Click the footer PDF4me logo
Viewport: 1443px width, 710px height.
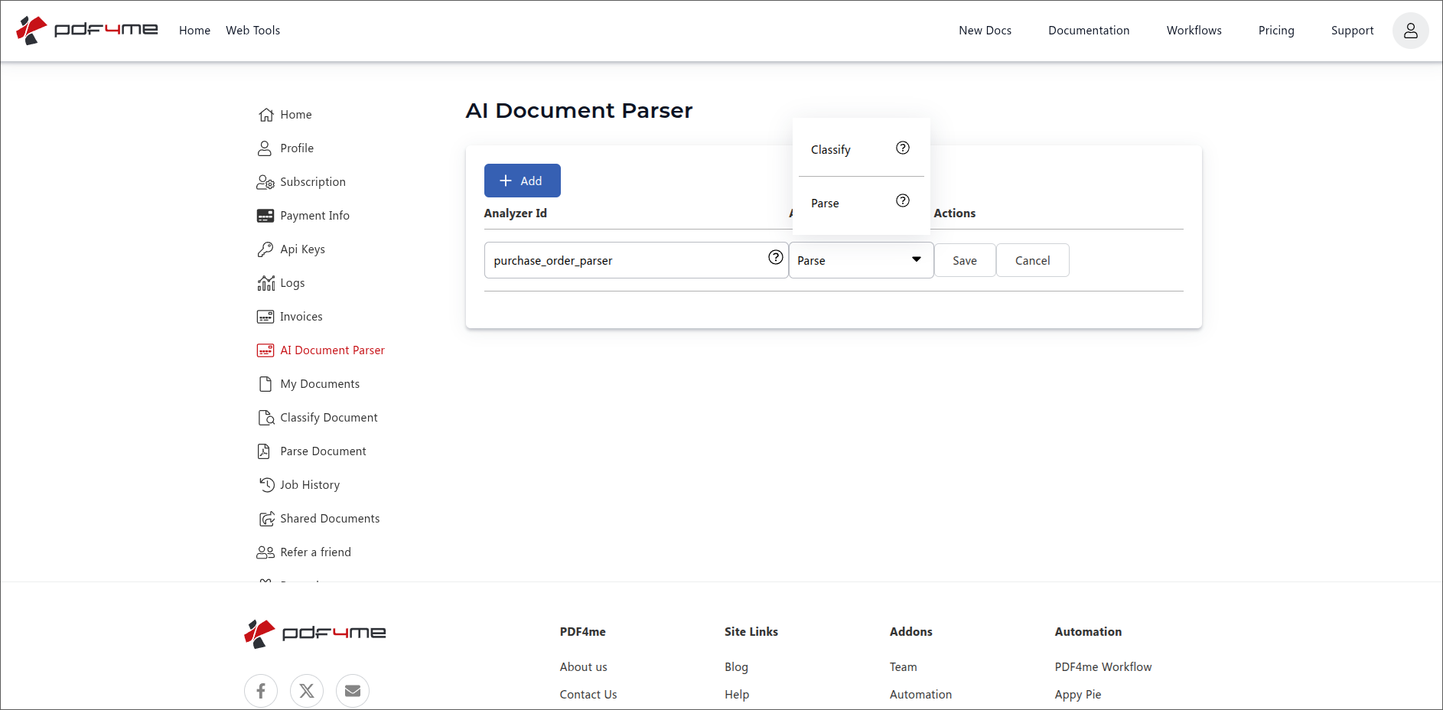click(x=315, y=633)
